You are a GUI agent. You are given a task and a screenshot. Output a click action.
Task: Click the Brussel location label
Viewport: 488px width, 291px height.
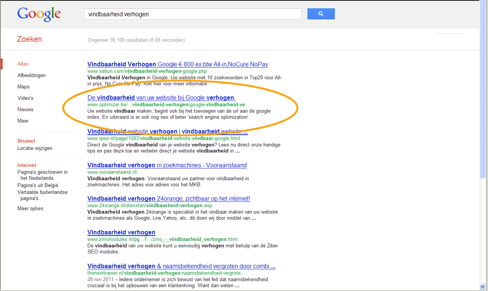(26, 141)
